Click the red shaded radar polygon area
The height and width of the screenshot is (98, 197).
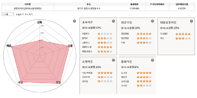coord(39,63)
